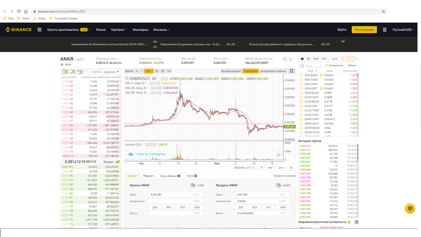Viewport: 421px width, 237px height.
Task: Expand the FIAT markets dropdown arrow
Action: (x=356, y=59)
